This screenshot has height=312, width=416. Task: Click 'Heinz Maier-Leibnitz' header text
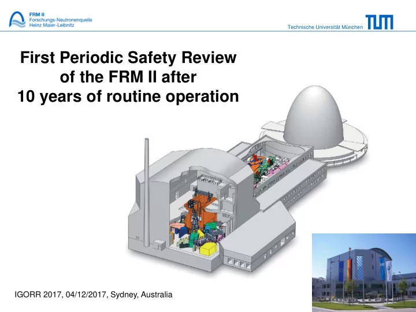52,25
